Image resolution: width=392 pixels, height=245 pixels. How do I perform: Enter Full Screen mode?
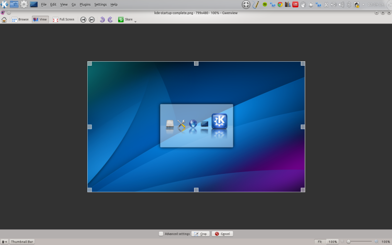tap(64, 20)
